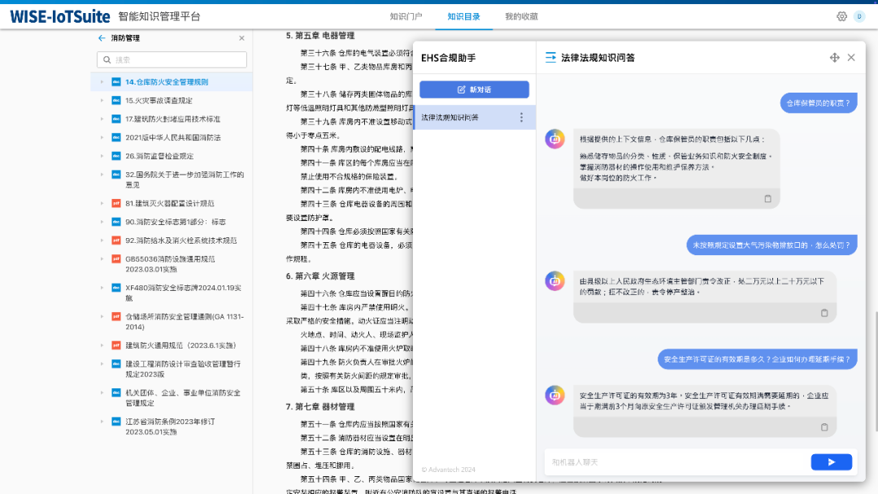Click bot avatar beside 安全生产许可证 answer
878x494 pixels.
point(555,395)
